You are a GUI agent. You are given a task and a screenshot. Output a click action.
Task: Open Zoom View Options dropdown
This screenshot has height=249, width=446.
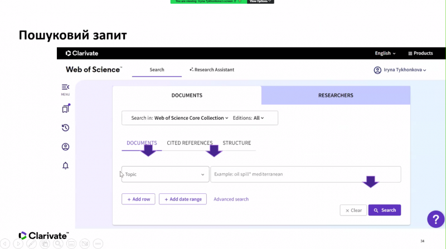[x=260, y=2]
